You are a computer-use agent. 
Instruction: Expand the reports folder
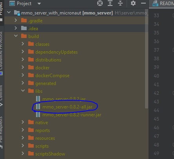coord(23,130)
